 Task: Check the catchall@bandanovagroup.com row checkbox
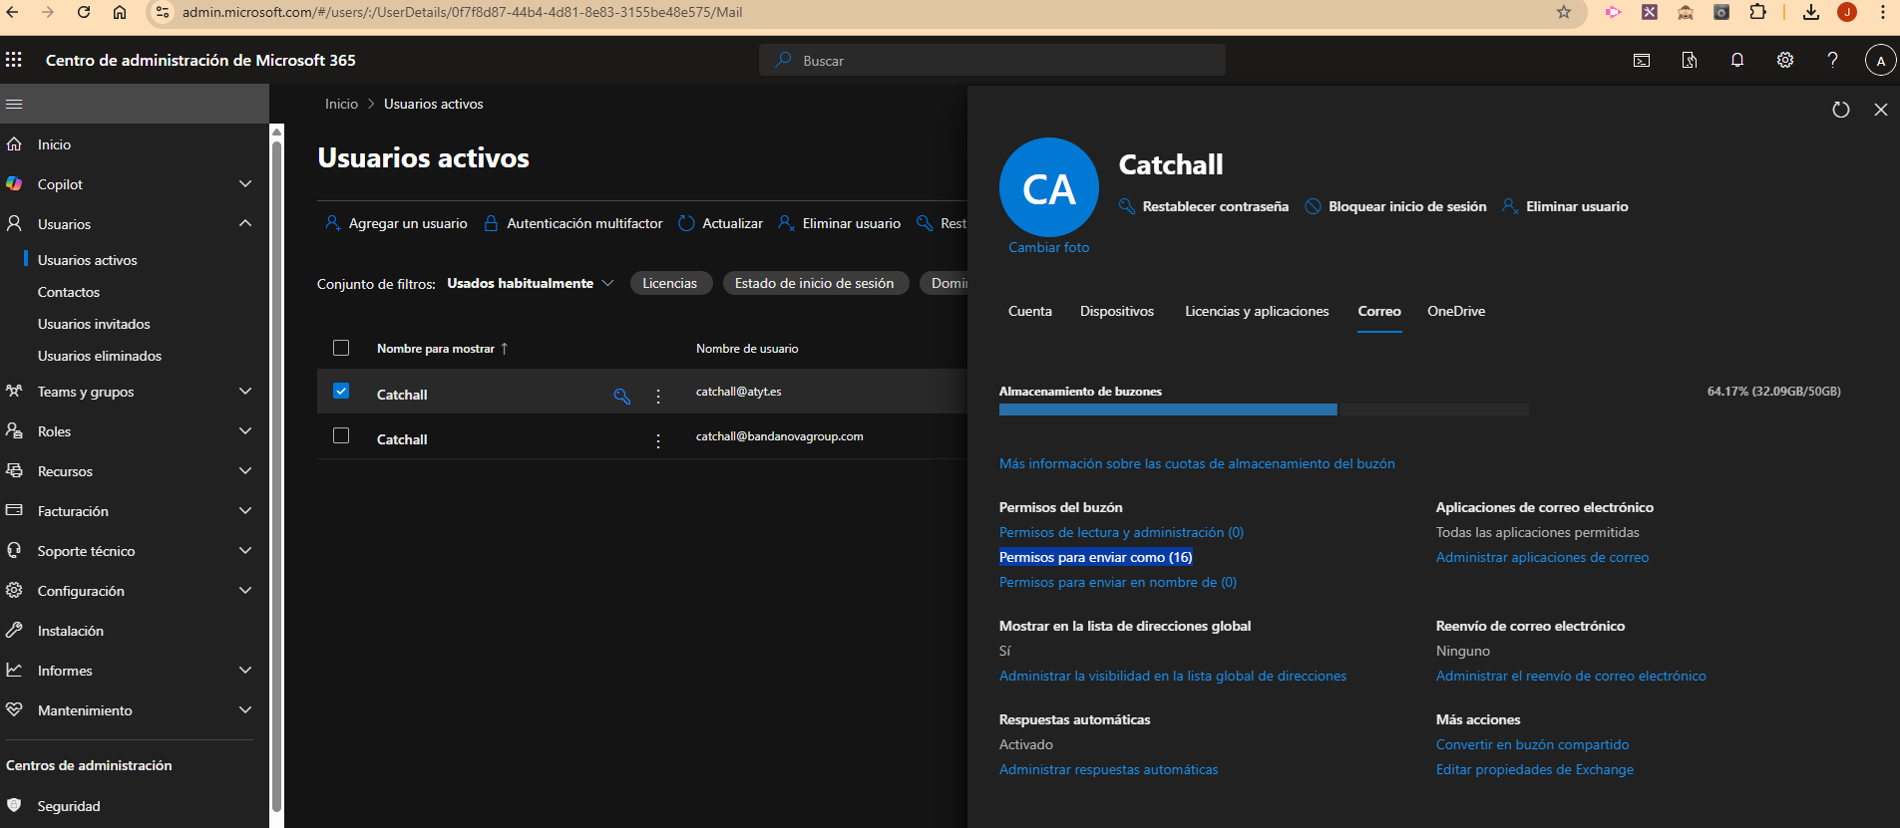coord(341,435)
